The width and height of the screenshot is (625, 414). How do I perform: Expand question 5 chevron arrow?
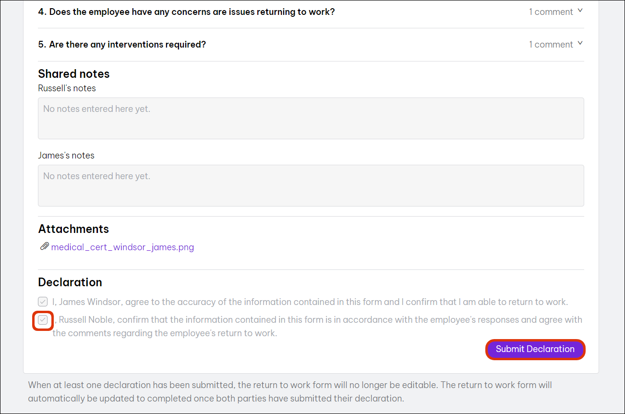tap(580, 43)
